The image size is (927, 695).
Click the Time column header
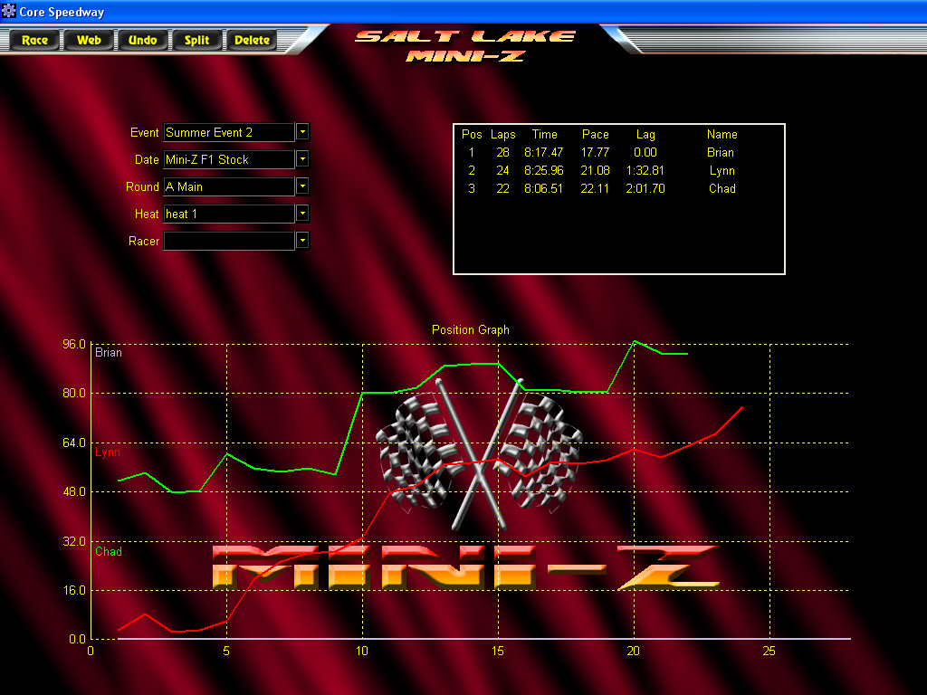[544, 134]
